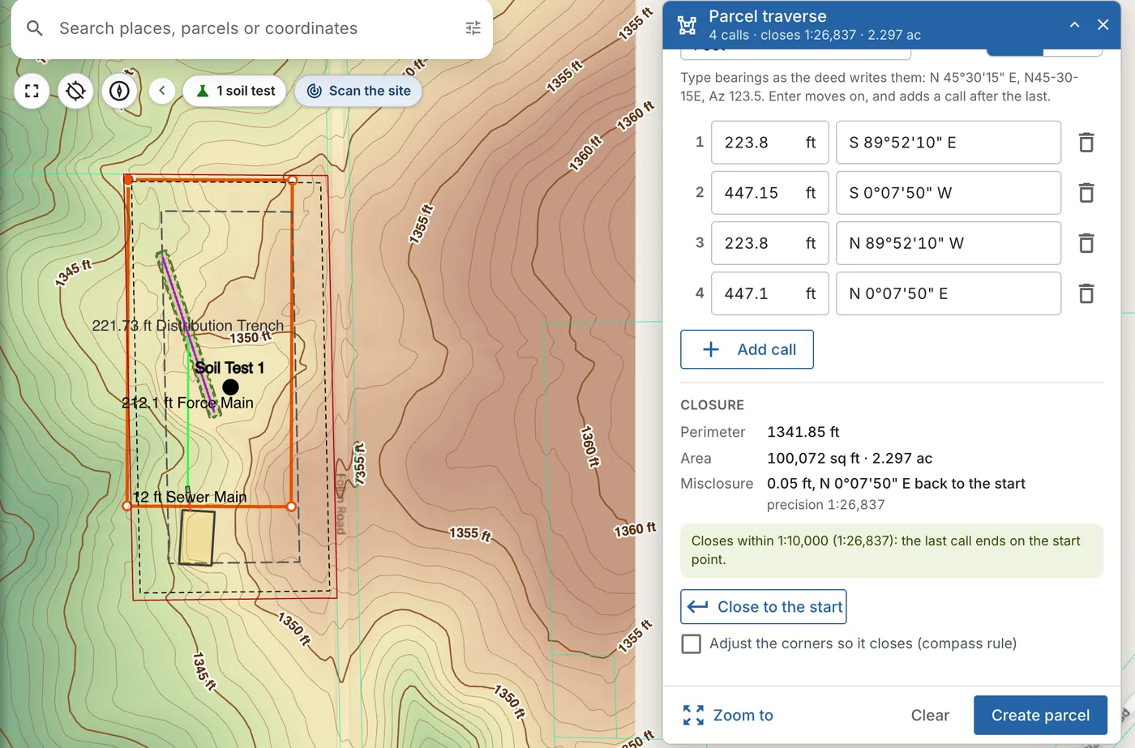Edit call 1 distance field 223.8

[769, 143]
